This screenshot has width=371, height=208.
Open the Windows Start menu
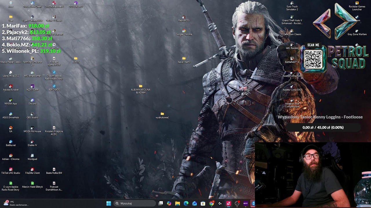[x=109, y=203]
